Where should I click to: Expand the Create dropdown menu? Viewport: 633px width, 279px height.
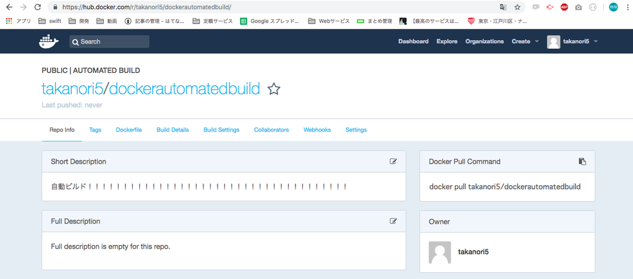point(525,41)
